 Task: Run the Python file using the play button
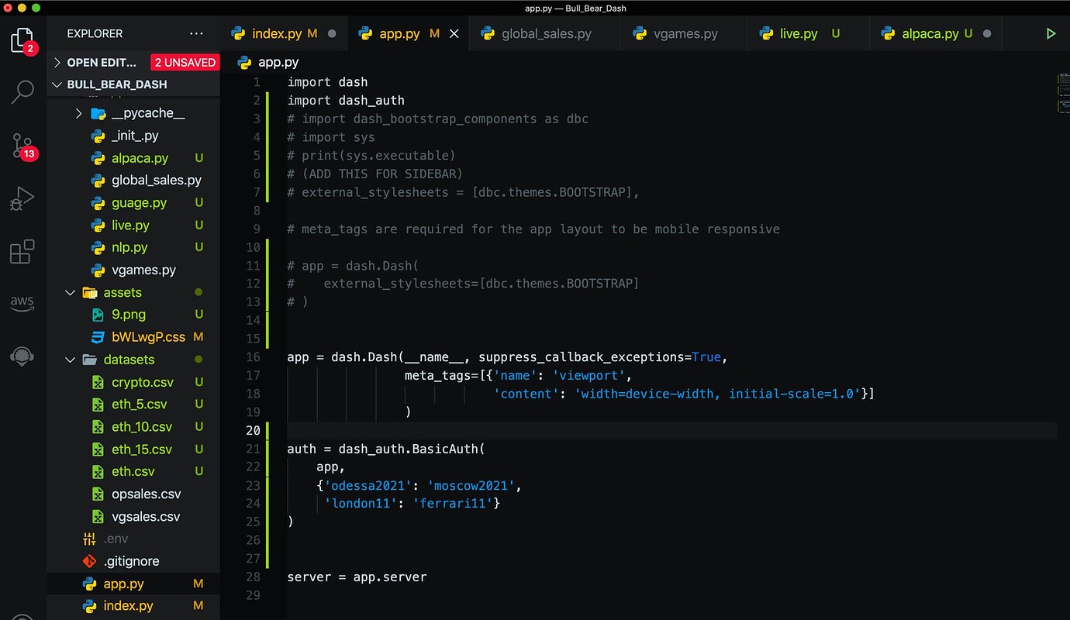click(1051, 33)
